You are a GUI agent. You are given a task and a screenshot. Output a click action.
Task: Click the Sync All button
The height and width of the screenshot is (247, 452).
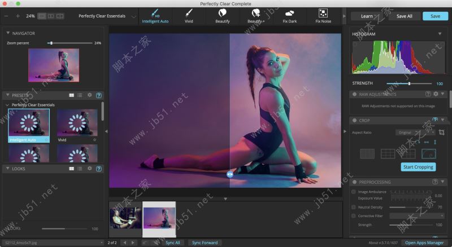pyautogui.click(x=172, y=242)
